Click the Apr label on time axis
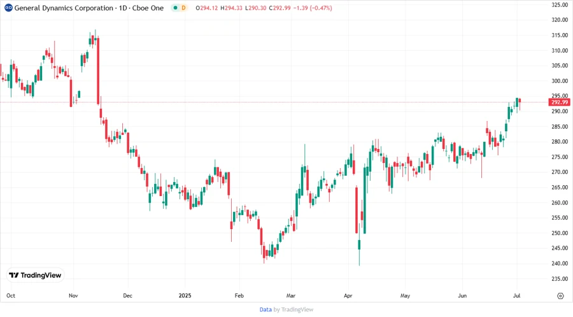This screenshot has height=317, width=573. 348,295
